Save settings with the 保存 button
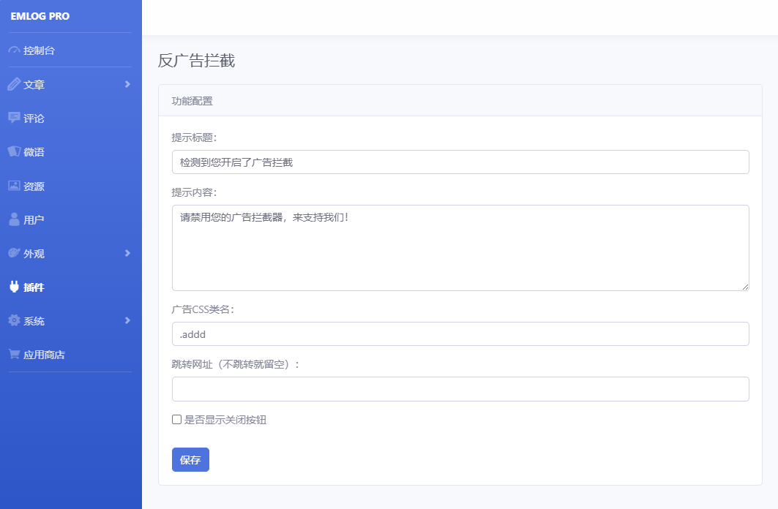The width and height of the screenshot is (778, 509). click(190, 459)
